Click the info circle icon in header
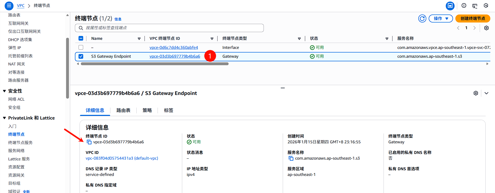This screenshot has height=193, width=495. (x=464, y=6)
